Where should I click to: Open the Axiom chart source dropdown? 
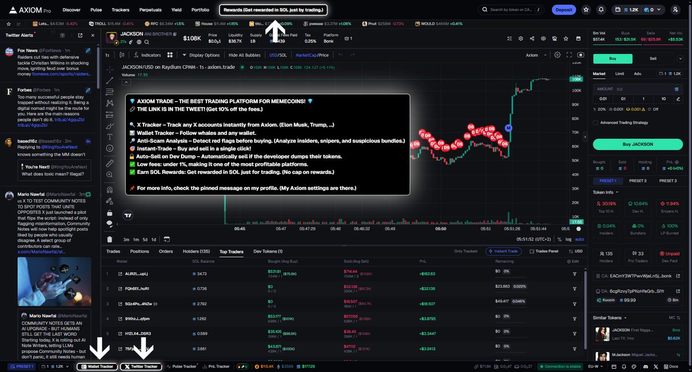point(535,55)
